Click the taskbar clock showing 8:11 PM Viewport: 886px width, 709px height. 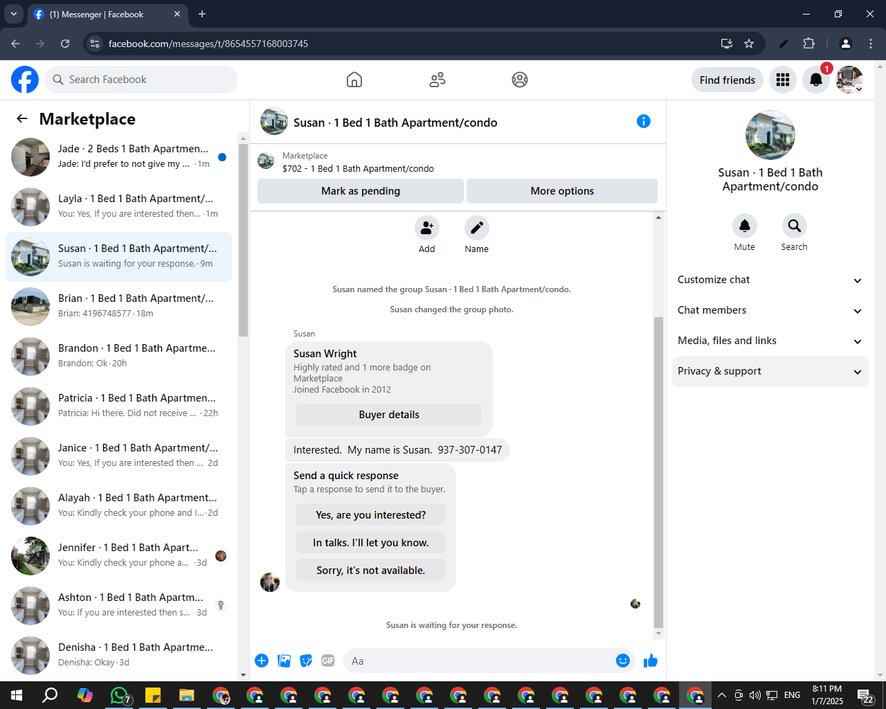[x=827, y=695]
